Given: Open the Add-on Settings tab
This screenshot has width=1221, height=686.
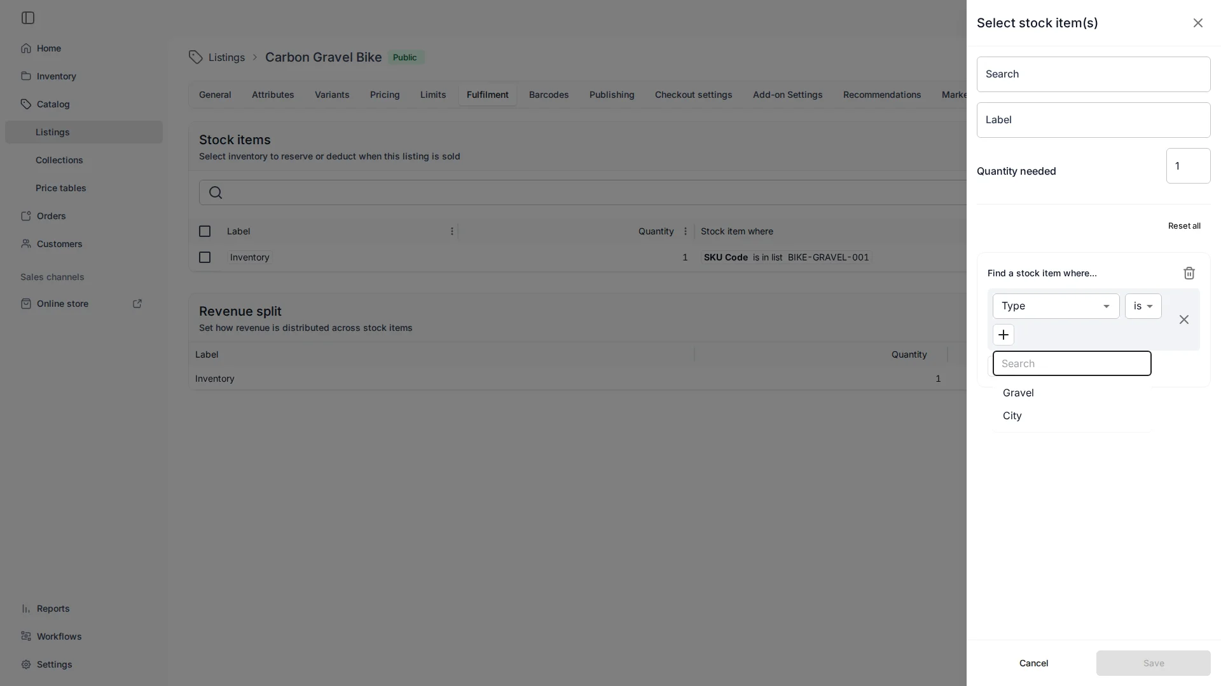Looking at the screenshot, I should 788,95.
